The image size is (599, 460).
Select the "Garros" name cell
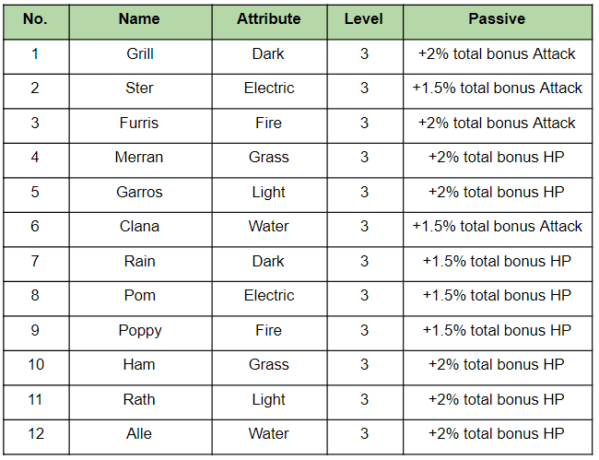click(x=139, y=192)
